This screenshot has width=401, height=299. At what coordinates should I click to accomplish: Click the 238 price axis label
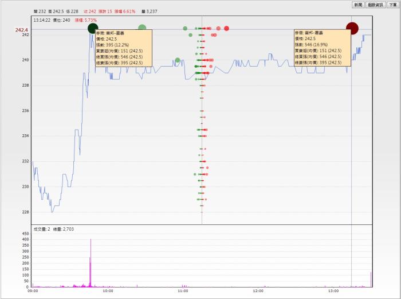point(25,86)
